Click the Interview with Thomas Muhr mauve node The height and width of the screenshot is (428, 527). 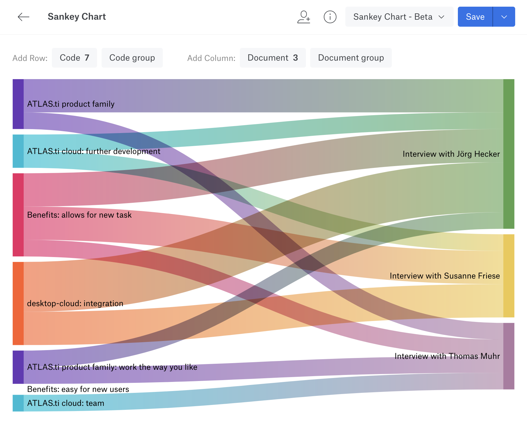point(509,356)
